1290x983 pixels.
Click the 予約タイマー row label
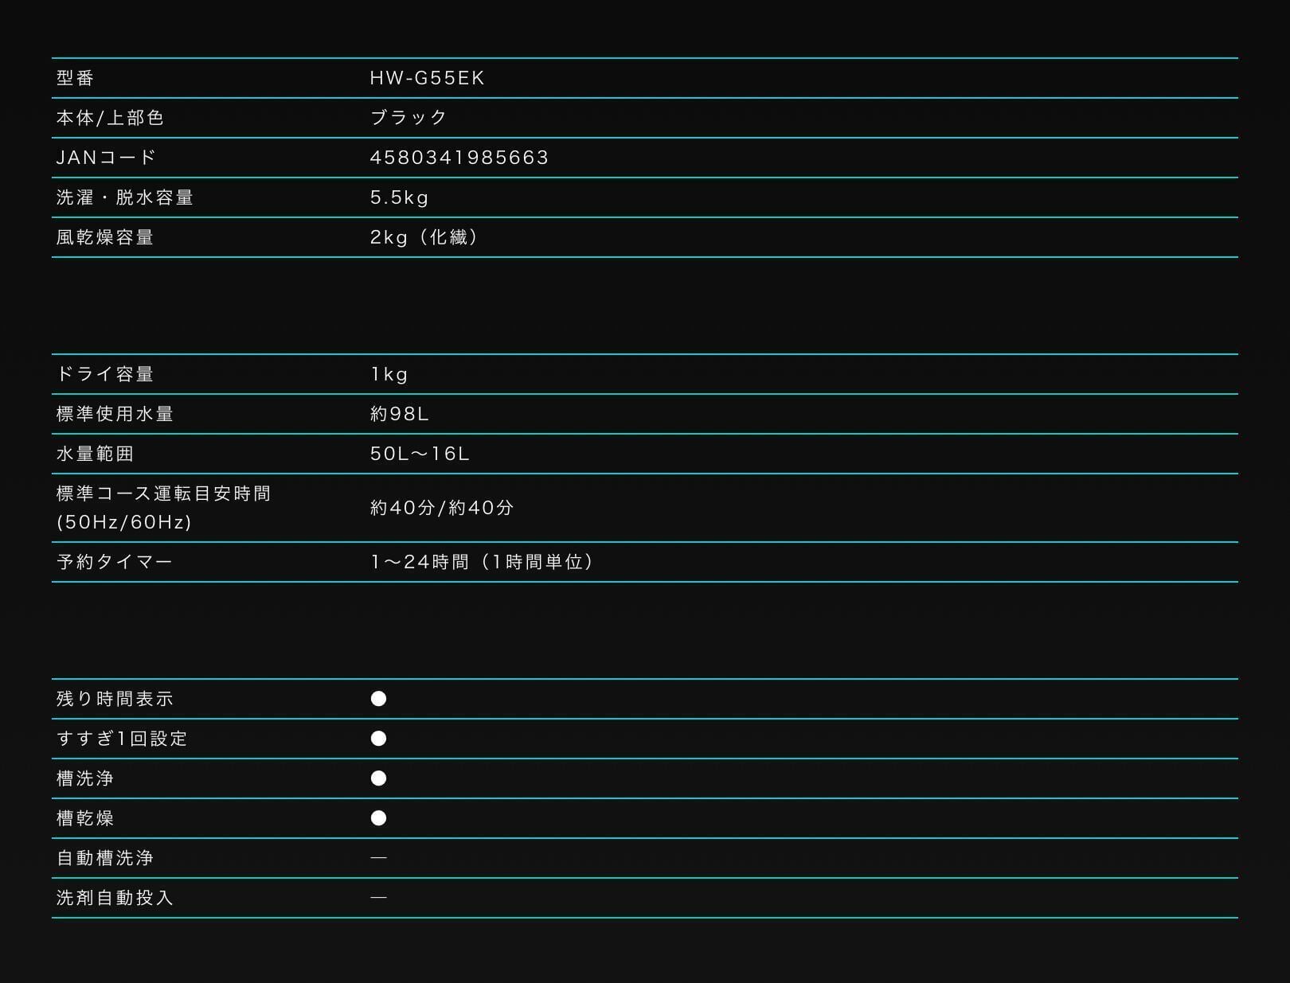click(115, 562)
